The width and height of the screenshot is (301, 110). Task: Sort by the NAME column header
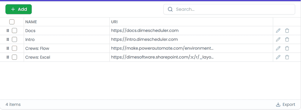tap(67, 22)
